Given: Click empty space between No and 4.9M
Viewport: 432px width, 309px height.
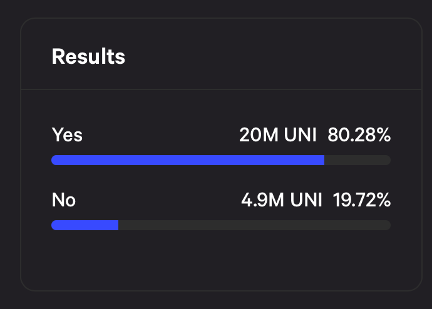Looking at the screenshot, I should pos(157,200).
